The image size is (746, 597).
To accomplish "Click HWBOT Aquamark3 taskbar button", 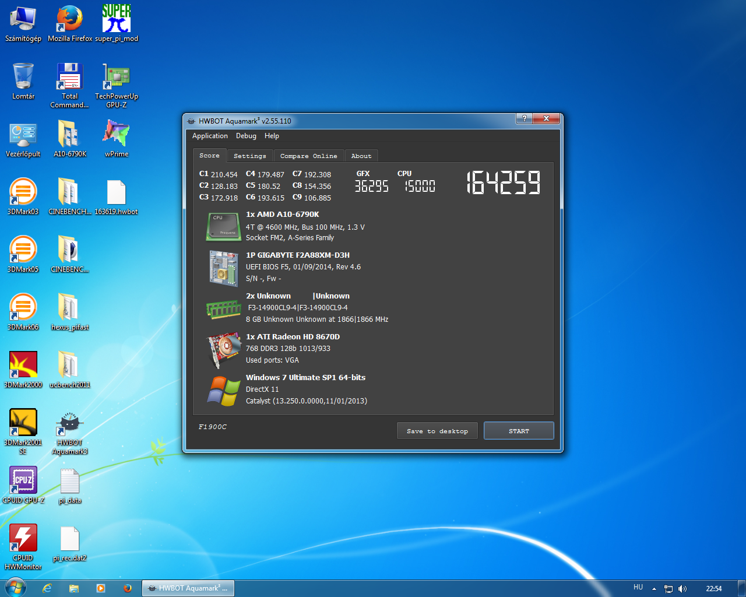I will (188, 588).
